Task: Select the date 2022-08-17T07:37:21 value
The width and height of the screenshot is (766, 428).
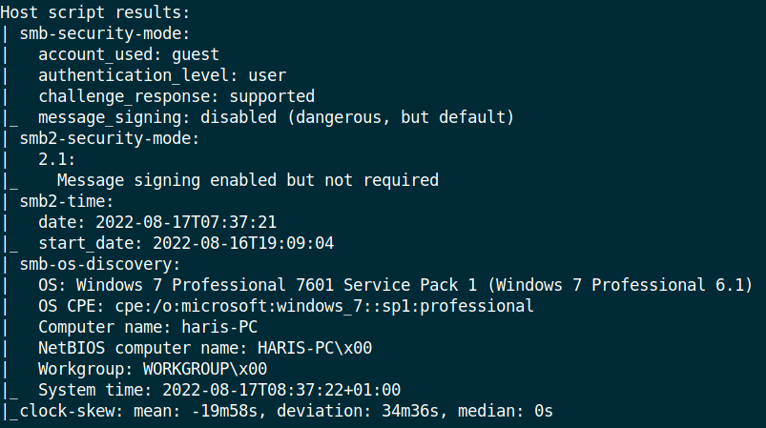Action: point(157,222)
